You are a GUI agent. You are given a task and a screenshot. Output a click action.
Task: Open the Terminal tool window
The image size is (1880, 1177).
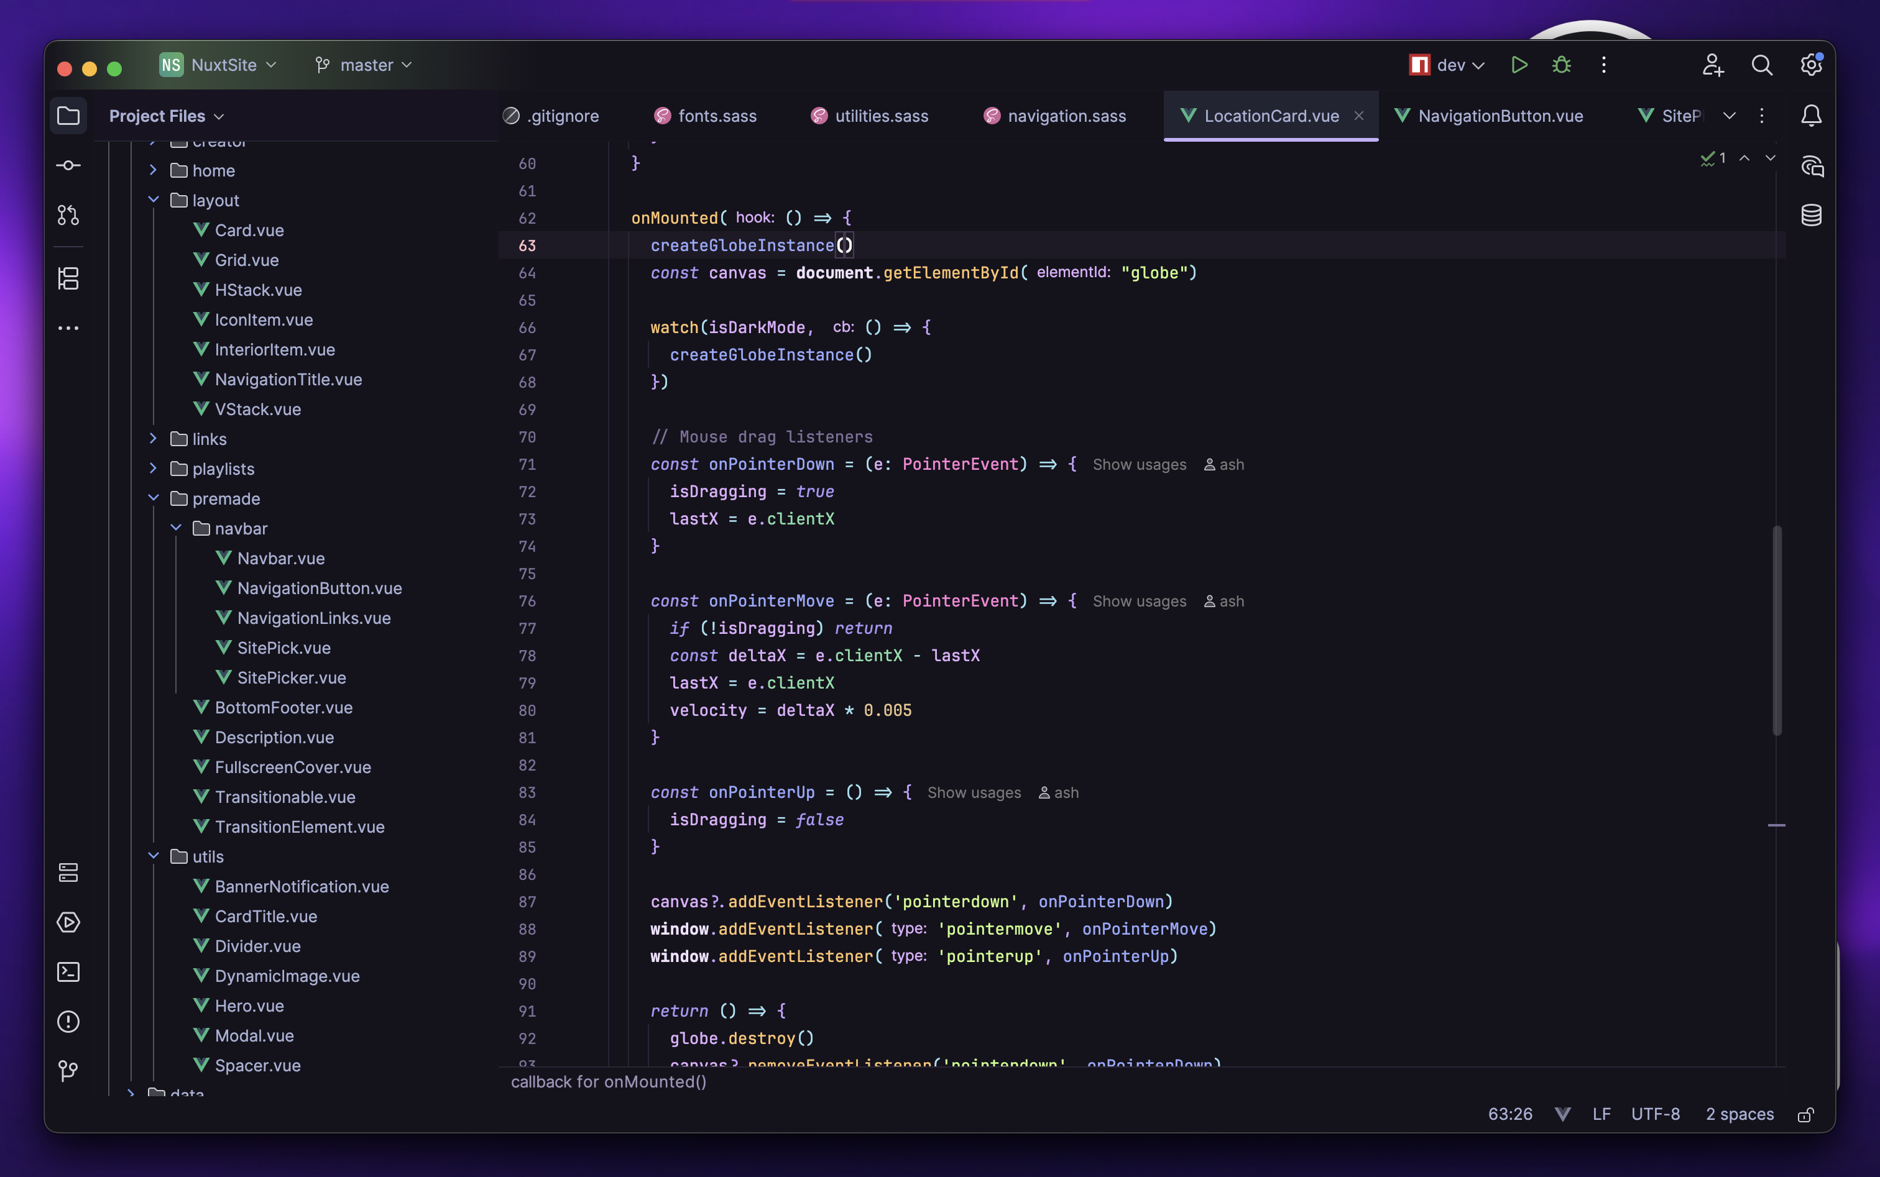(68, 971)
